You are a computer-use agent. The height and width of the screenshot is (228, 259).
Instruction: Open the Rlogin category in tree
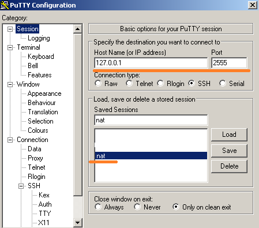[36, 177]
